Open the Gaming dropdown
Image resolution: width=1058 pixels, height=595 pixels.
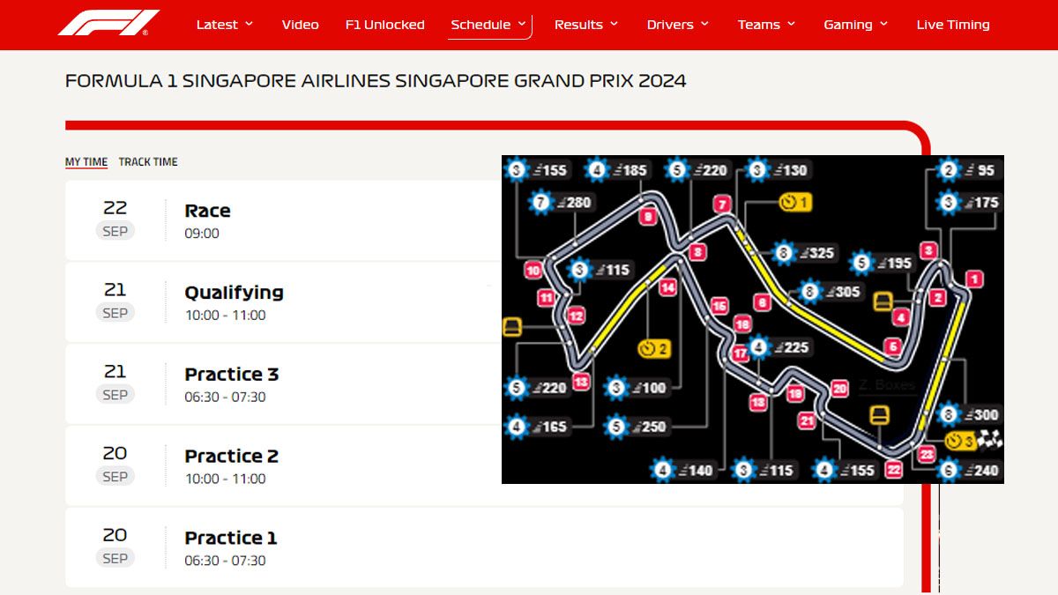855,25
